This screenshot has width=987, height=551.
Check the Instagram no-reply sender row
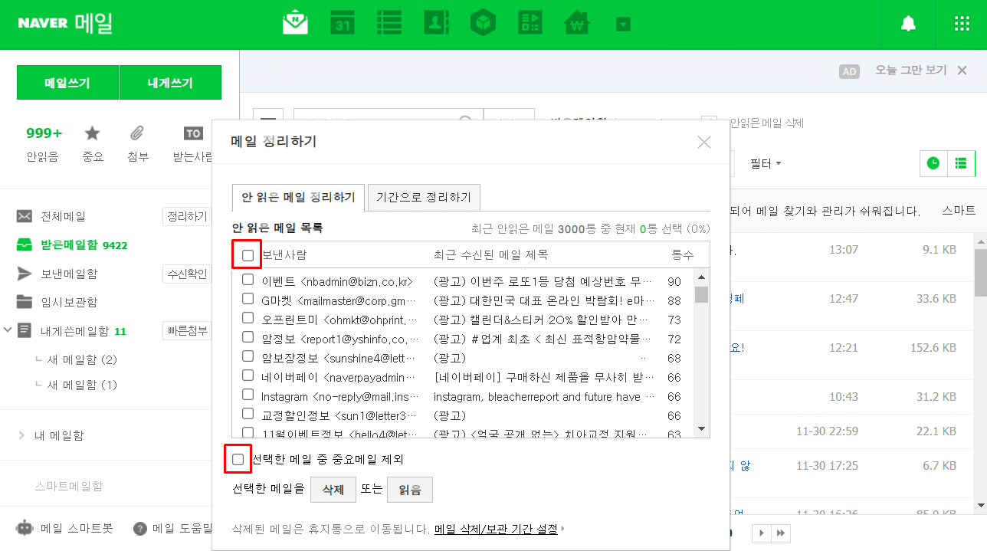(248, 395)
